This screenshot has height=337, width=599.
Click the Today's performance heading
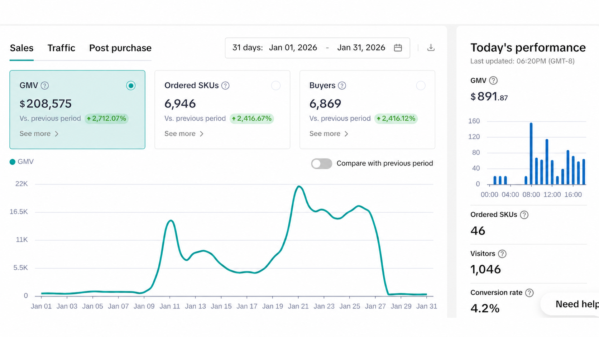point(528,48)
